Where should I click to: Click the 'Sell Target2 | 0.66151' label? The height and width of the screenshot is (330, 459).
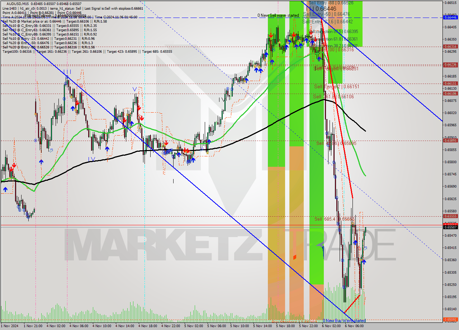coord(336,86)
